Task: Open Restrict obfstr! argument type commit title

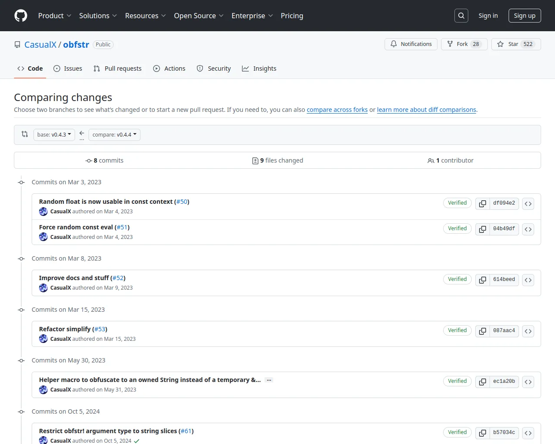Action: [108, 431]
